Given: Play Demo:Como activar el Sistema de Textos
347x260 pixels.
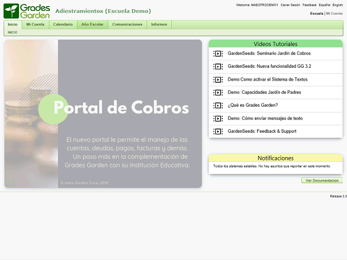Looking at the screenshot, I should (267, 80).
